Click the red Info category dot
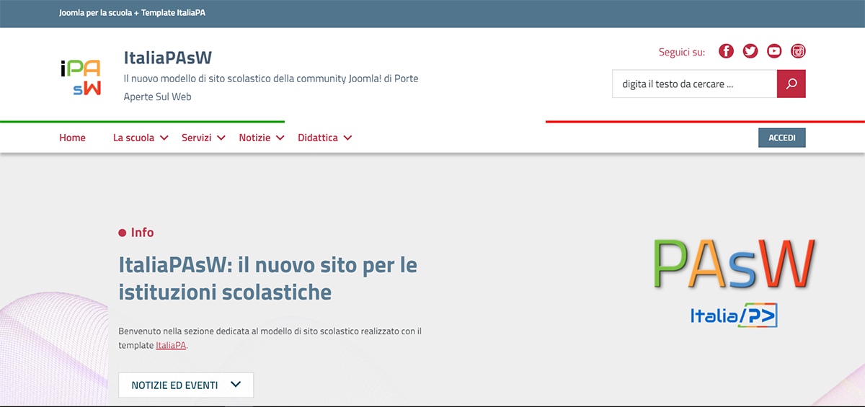 (x=123, y=233)
